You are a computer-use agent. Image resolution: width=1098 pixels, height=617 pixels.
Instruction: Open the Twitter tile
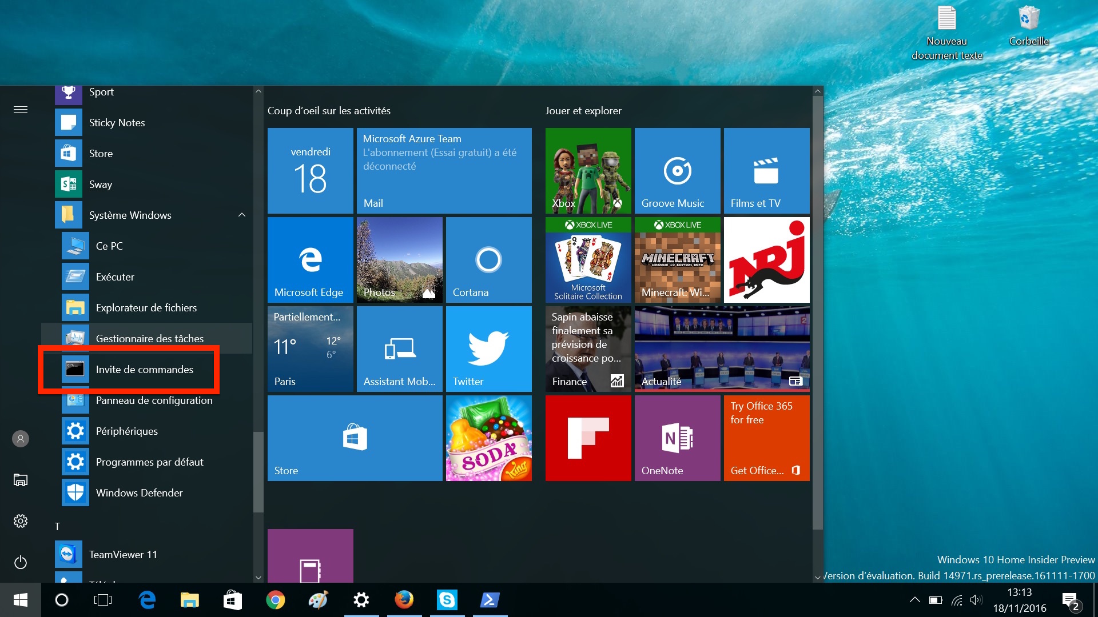coord(488,348)
